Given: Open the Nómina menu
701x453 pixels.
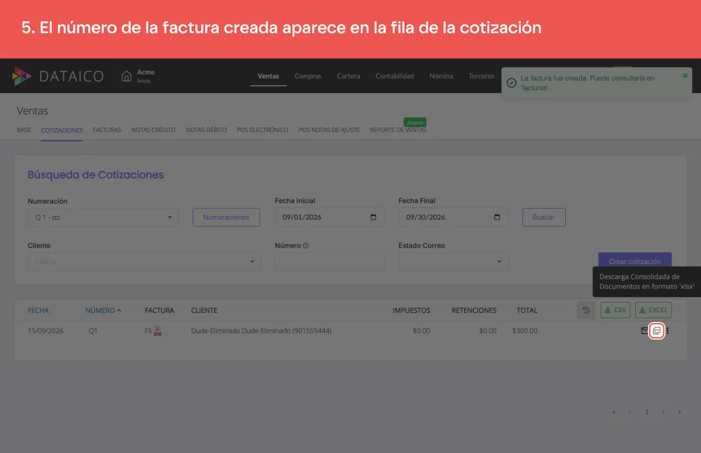Looking at the screenshot, I should (441, 76).
